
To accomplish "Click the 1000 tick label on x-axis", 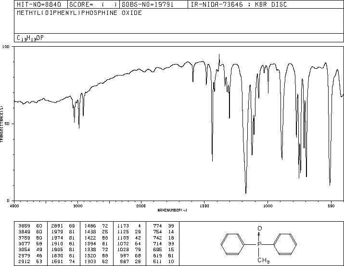I will (x=268, y=206).
